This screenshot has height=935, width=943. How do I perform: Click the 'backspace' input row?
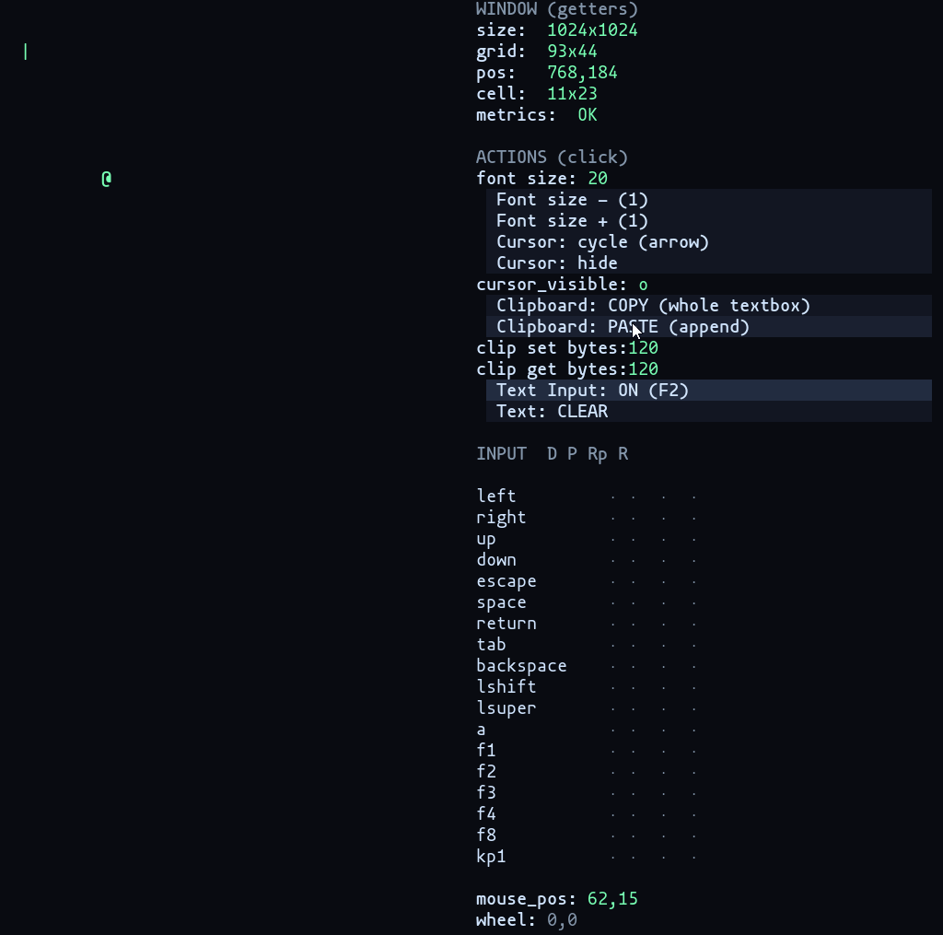pyautogui.click(x=587, y=665)
